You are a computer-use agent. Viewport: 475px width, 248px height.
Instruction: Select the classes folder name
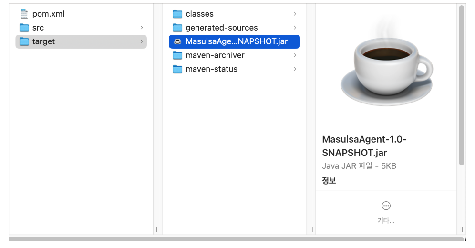200,14
